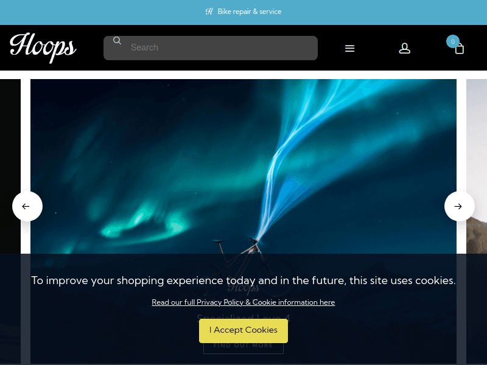This screenshot has width=487, height=365.
Task: Open Bike repair & service link
Action: point(250,12)
